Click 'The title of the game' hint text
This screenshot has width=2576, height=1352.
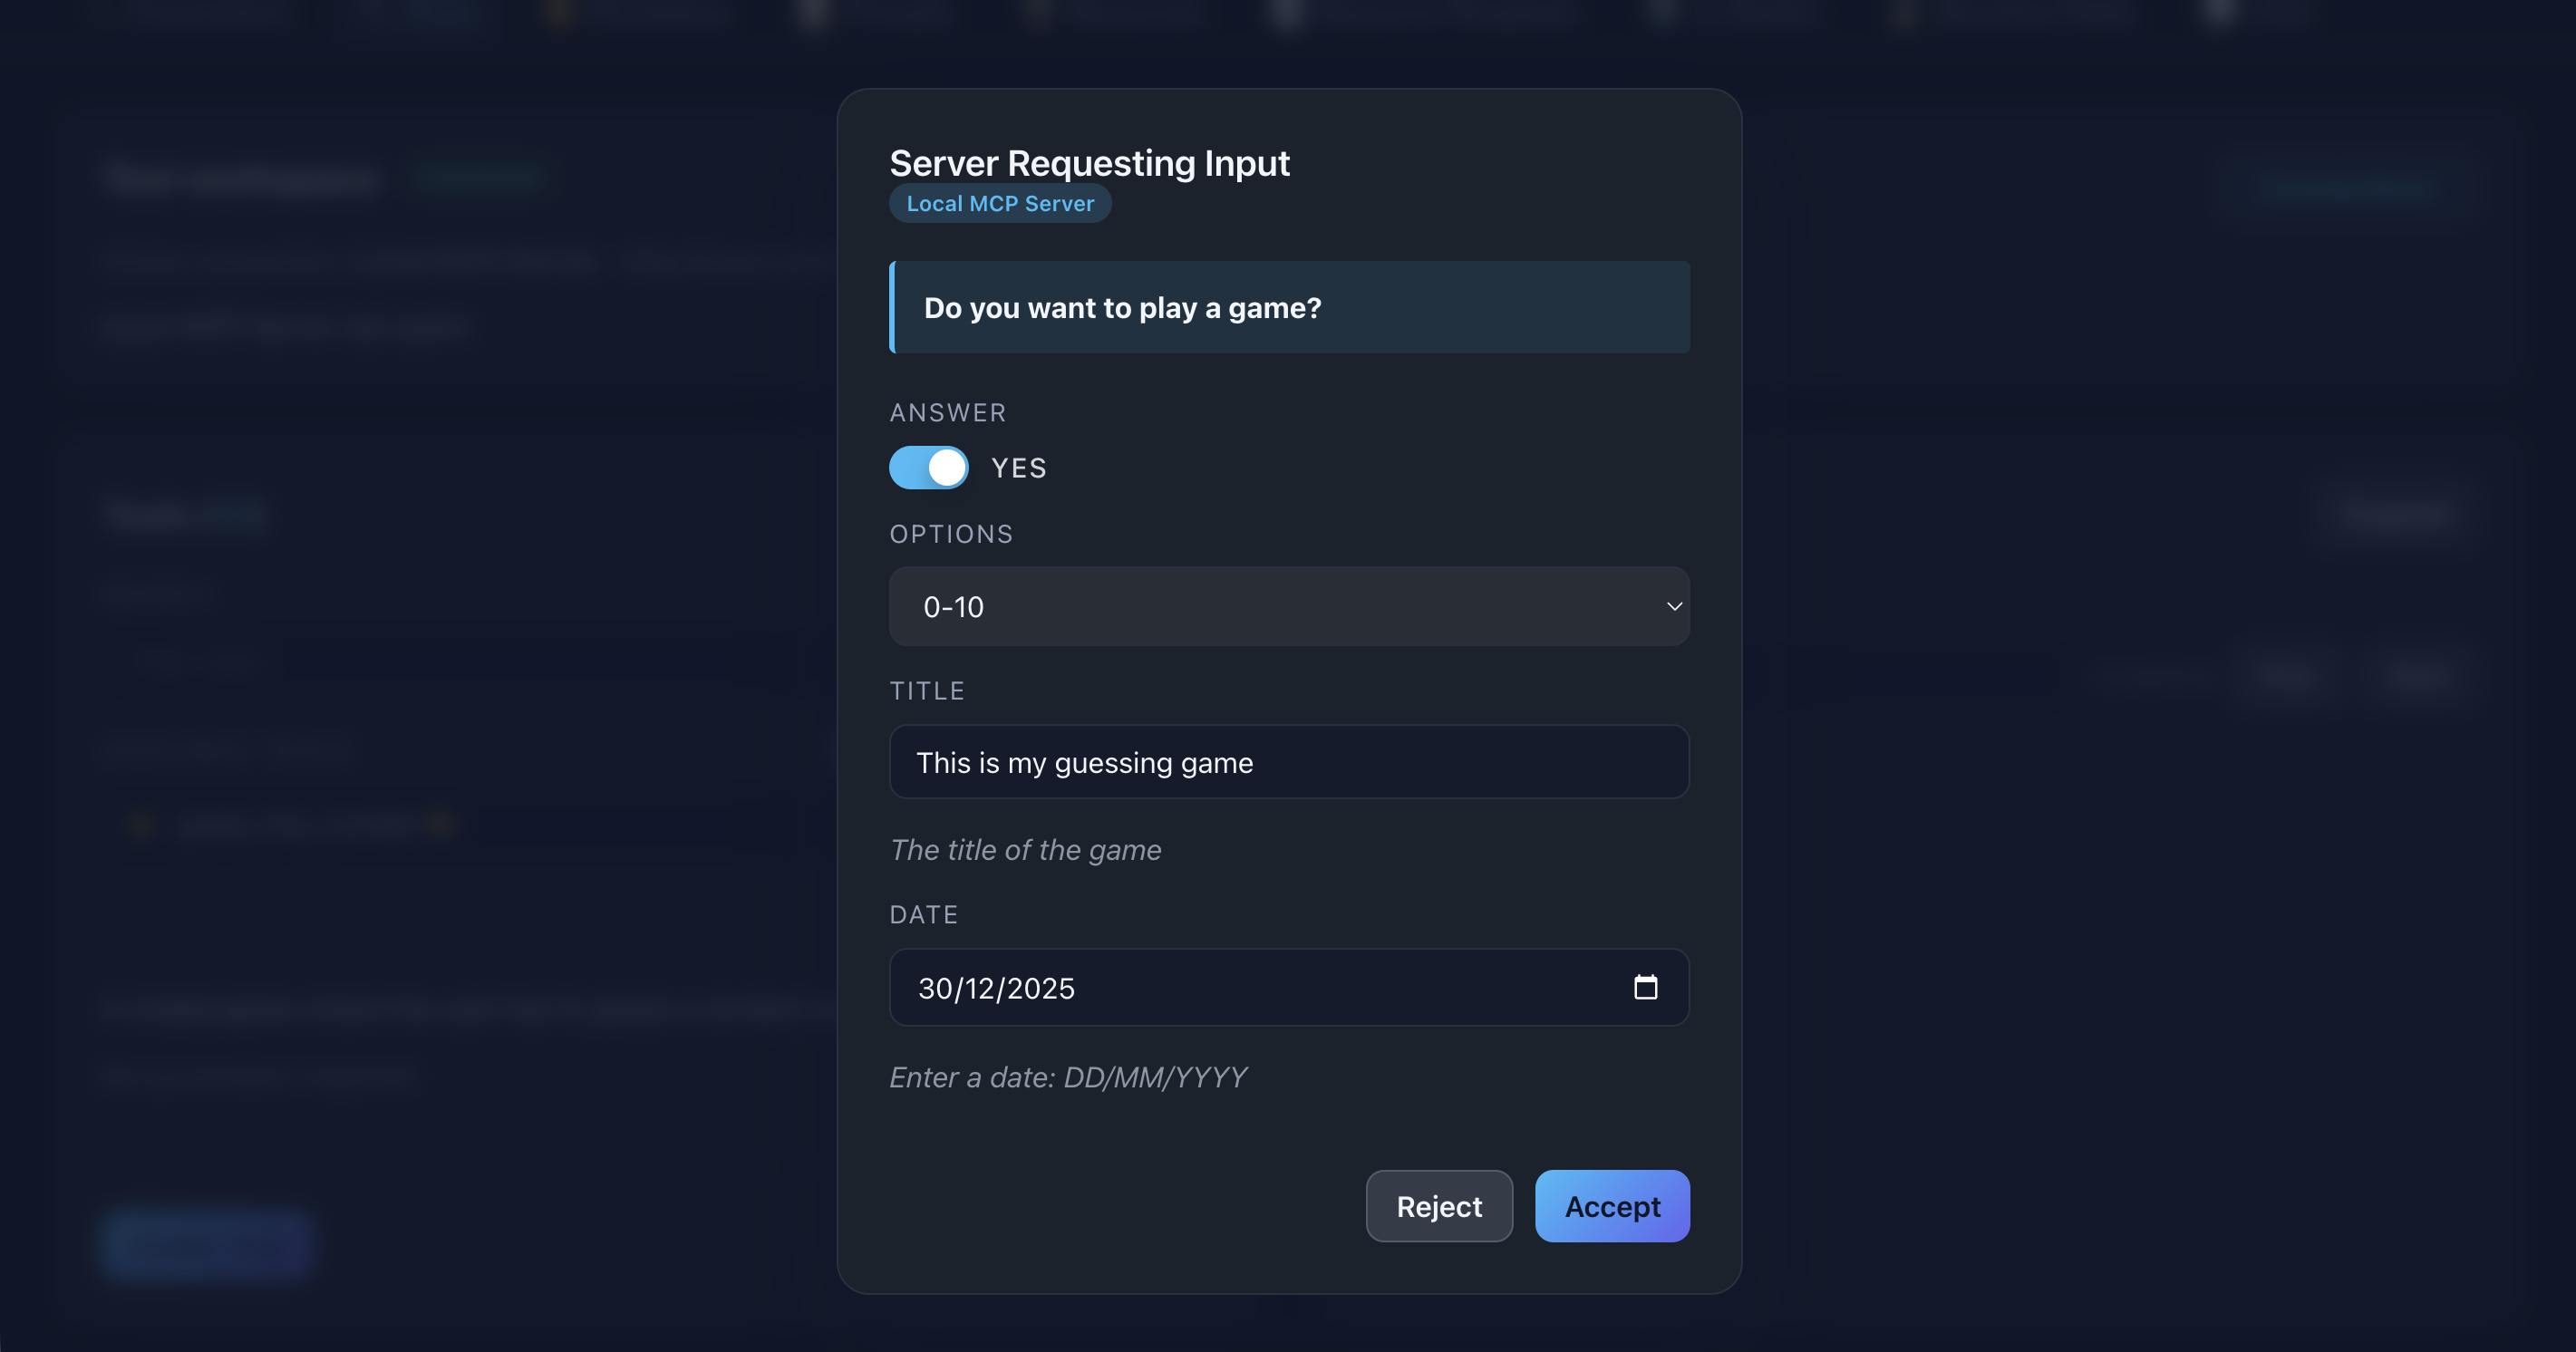coord(1025,850)
